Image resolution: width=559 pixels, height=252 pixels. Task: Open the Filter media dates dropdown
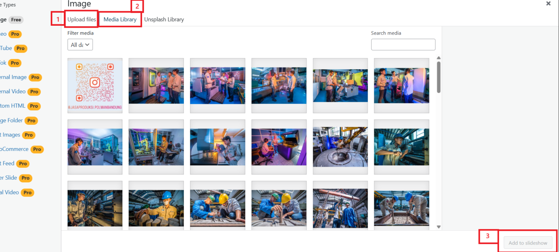point(80,45)
